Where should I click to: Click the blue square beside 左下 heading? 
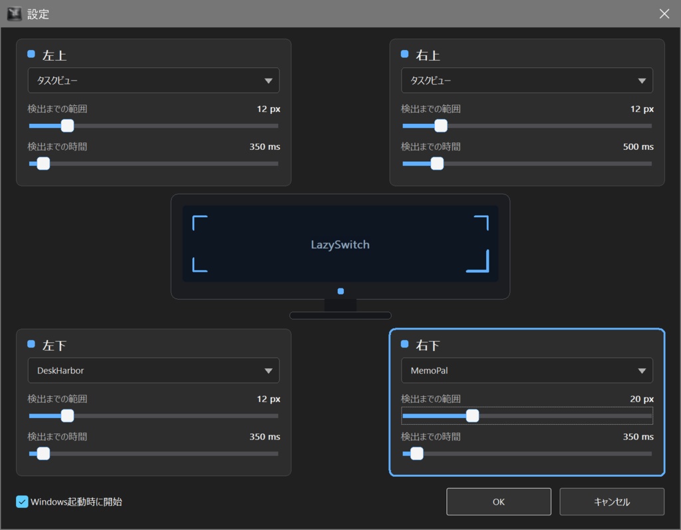[31, 344]
